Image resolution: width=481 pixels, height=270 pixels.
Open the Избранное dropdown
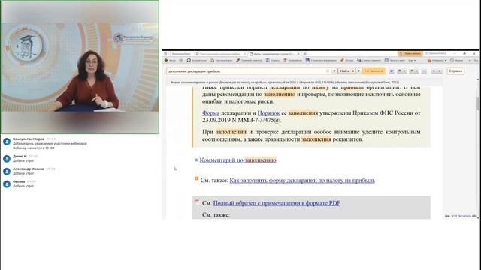[437, 61]
